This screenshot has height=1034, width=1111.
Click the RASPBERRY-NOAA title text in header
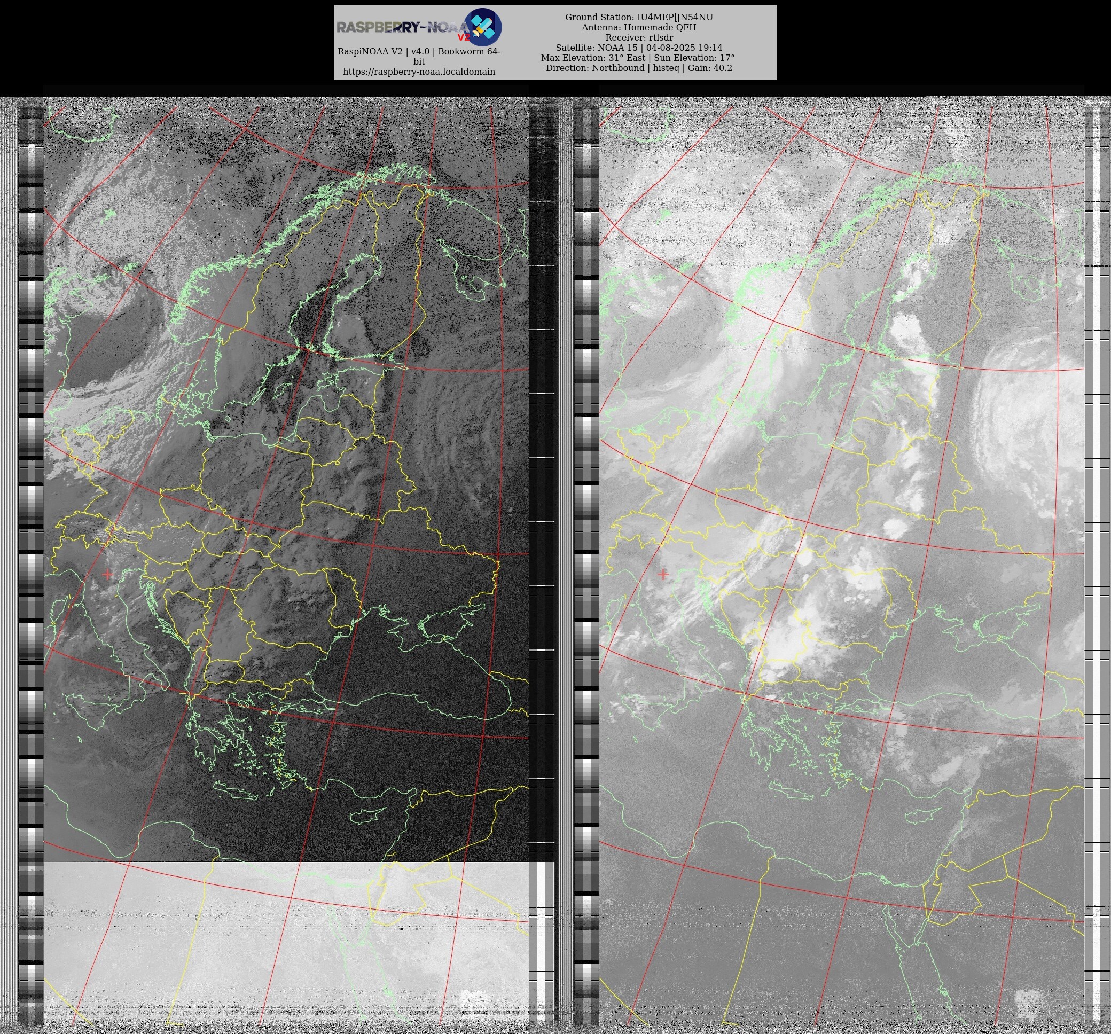tap(402, 27)
